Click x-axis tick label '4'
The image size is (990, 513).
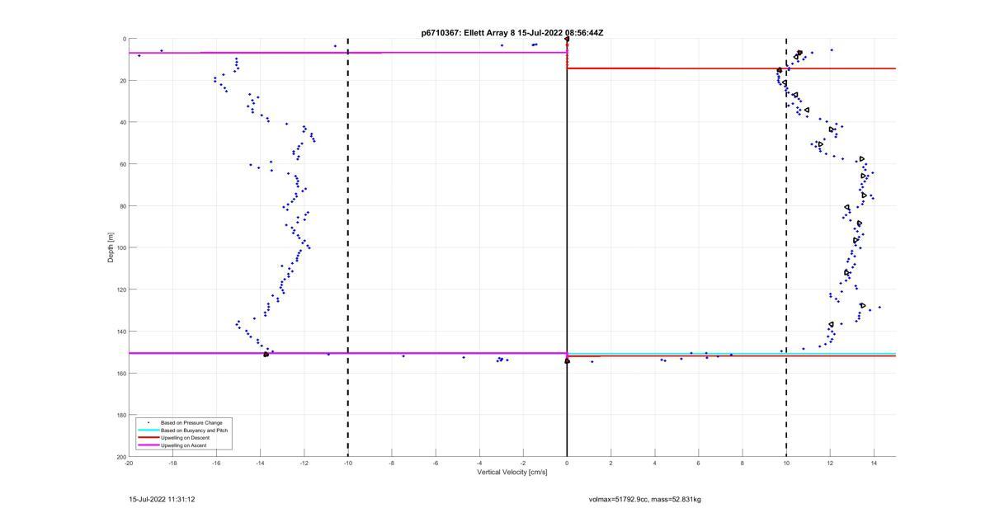click(654, 463)
